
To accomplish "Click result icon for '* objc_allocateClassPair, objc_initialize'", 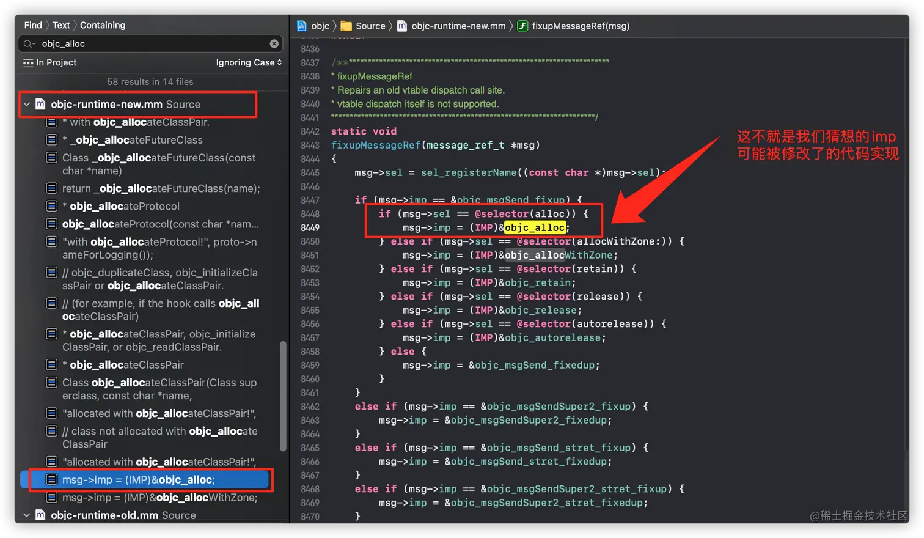I will (52, 334).
